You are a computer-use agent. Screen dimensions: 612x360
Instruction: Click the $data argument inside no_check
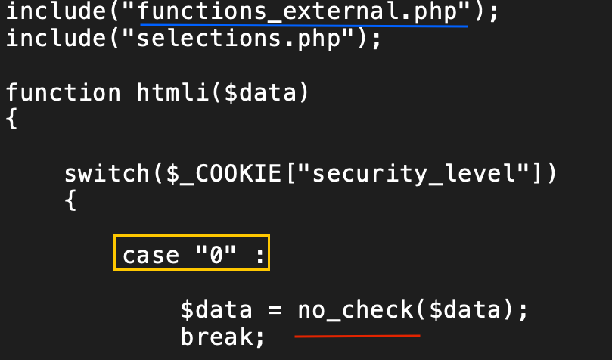pos(464,310)
